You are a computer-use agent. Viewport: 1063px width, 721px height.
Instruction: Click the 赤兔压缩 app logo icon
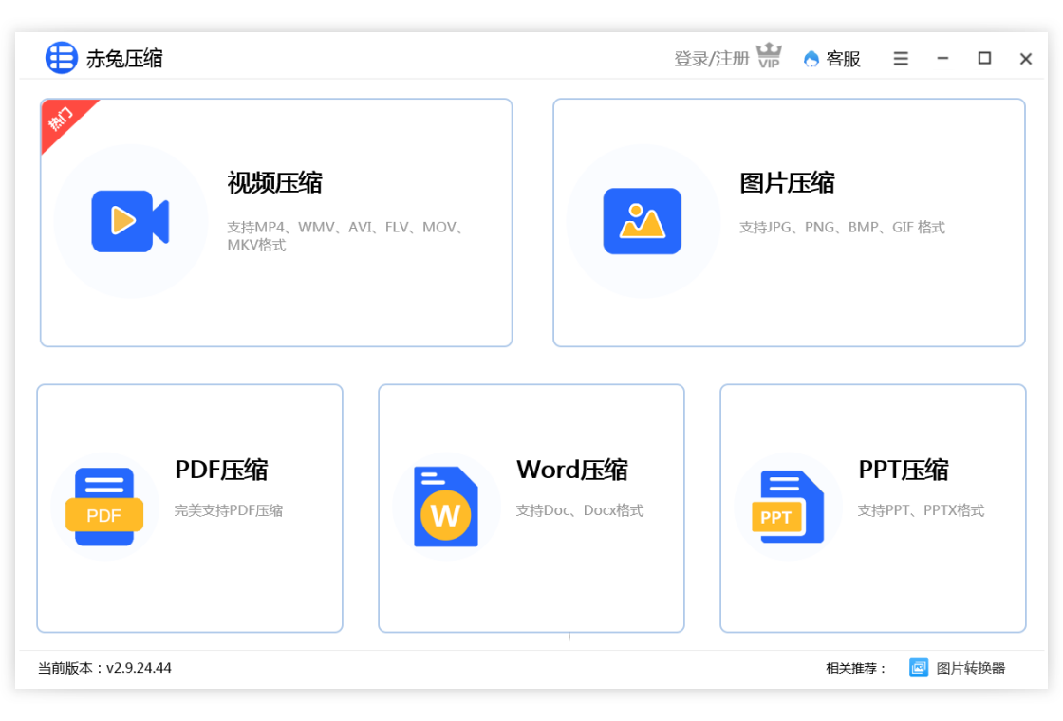tap(61, 58)
